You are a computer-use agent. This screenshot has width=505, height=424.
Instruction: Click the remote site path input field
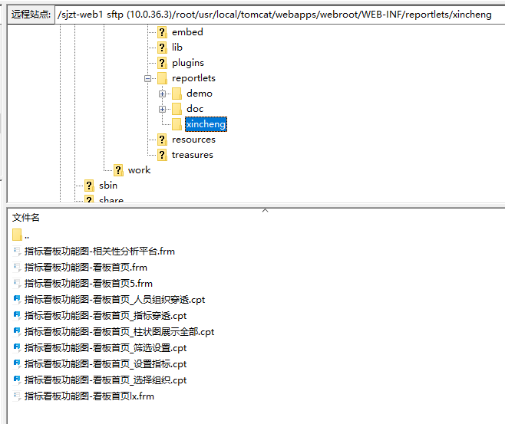280,15
